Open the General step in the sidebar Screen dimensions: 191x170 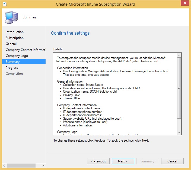[11, 44]
